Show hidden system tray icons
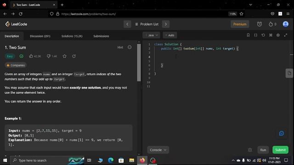The image size is (294, 165). pos(233,160)
